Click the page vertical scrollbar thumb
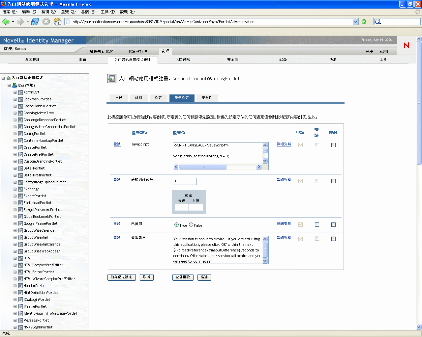This screenshot has height=337, width=422. pos(419,103)
